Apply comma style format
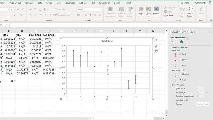 click(90, 15)
